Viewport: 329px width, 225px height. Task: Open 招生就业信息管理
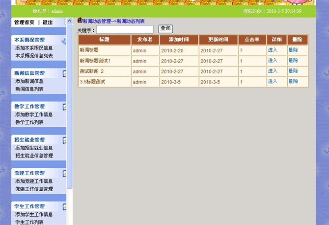(34, 156)
